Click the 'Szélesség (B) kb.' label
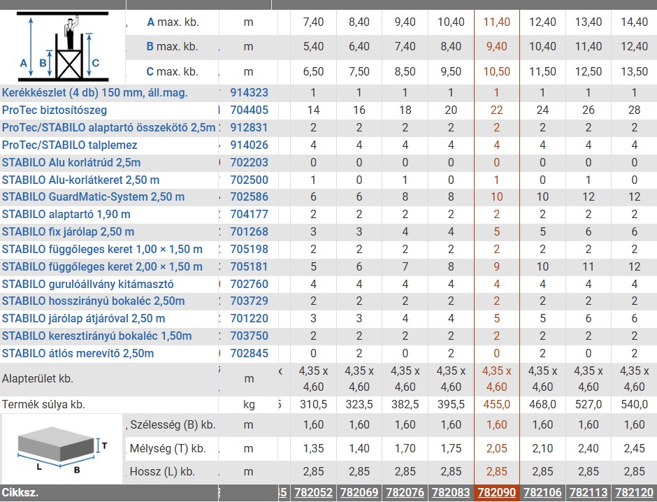This screenshot has width=657, height=502. point(173,425)
